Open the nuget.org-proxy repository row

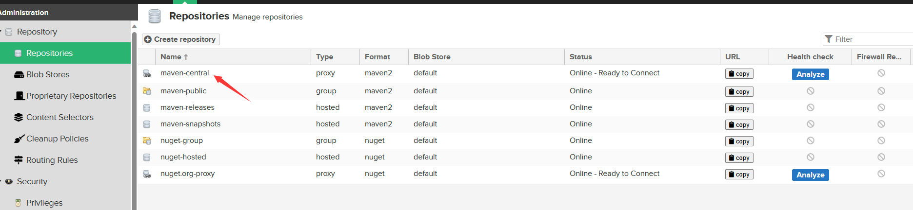(x=188, y=174)
